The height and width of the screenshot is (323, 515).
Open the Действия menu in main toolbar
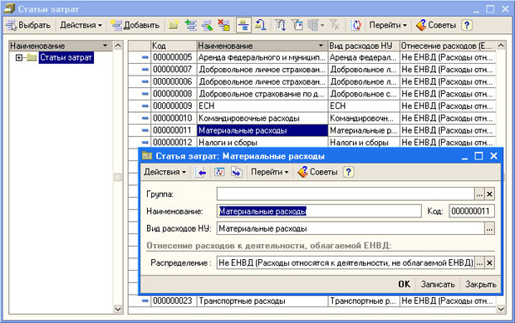coord(81,25)
